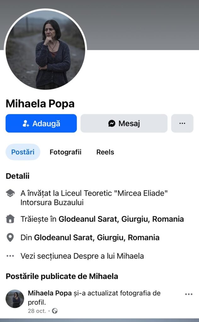Tap the Messenger icon in Mesaj button

[112, 123]
